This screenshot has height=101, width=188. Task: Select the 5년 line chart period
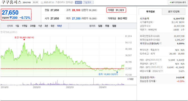[53, 26]
